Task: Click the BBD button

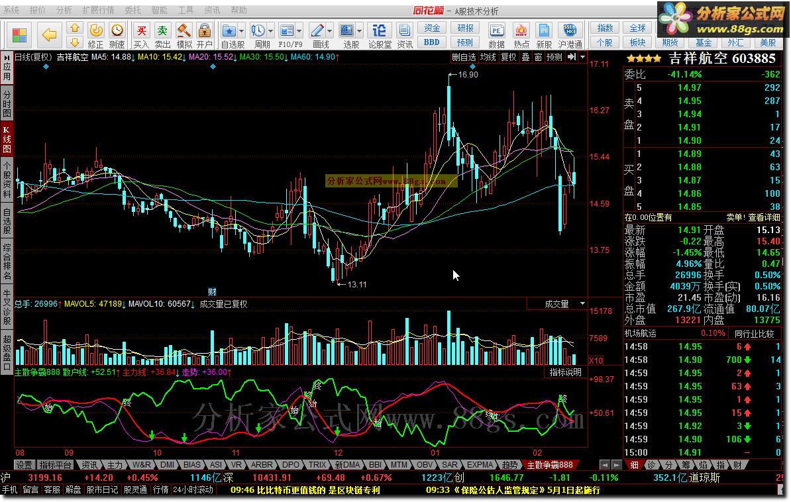Action: click(x=432, y=42)
